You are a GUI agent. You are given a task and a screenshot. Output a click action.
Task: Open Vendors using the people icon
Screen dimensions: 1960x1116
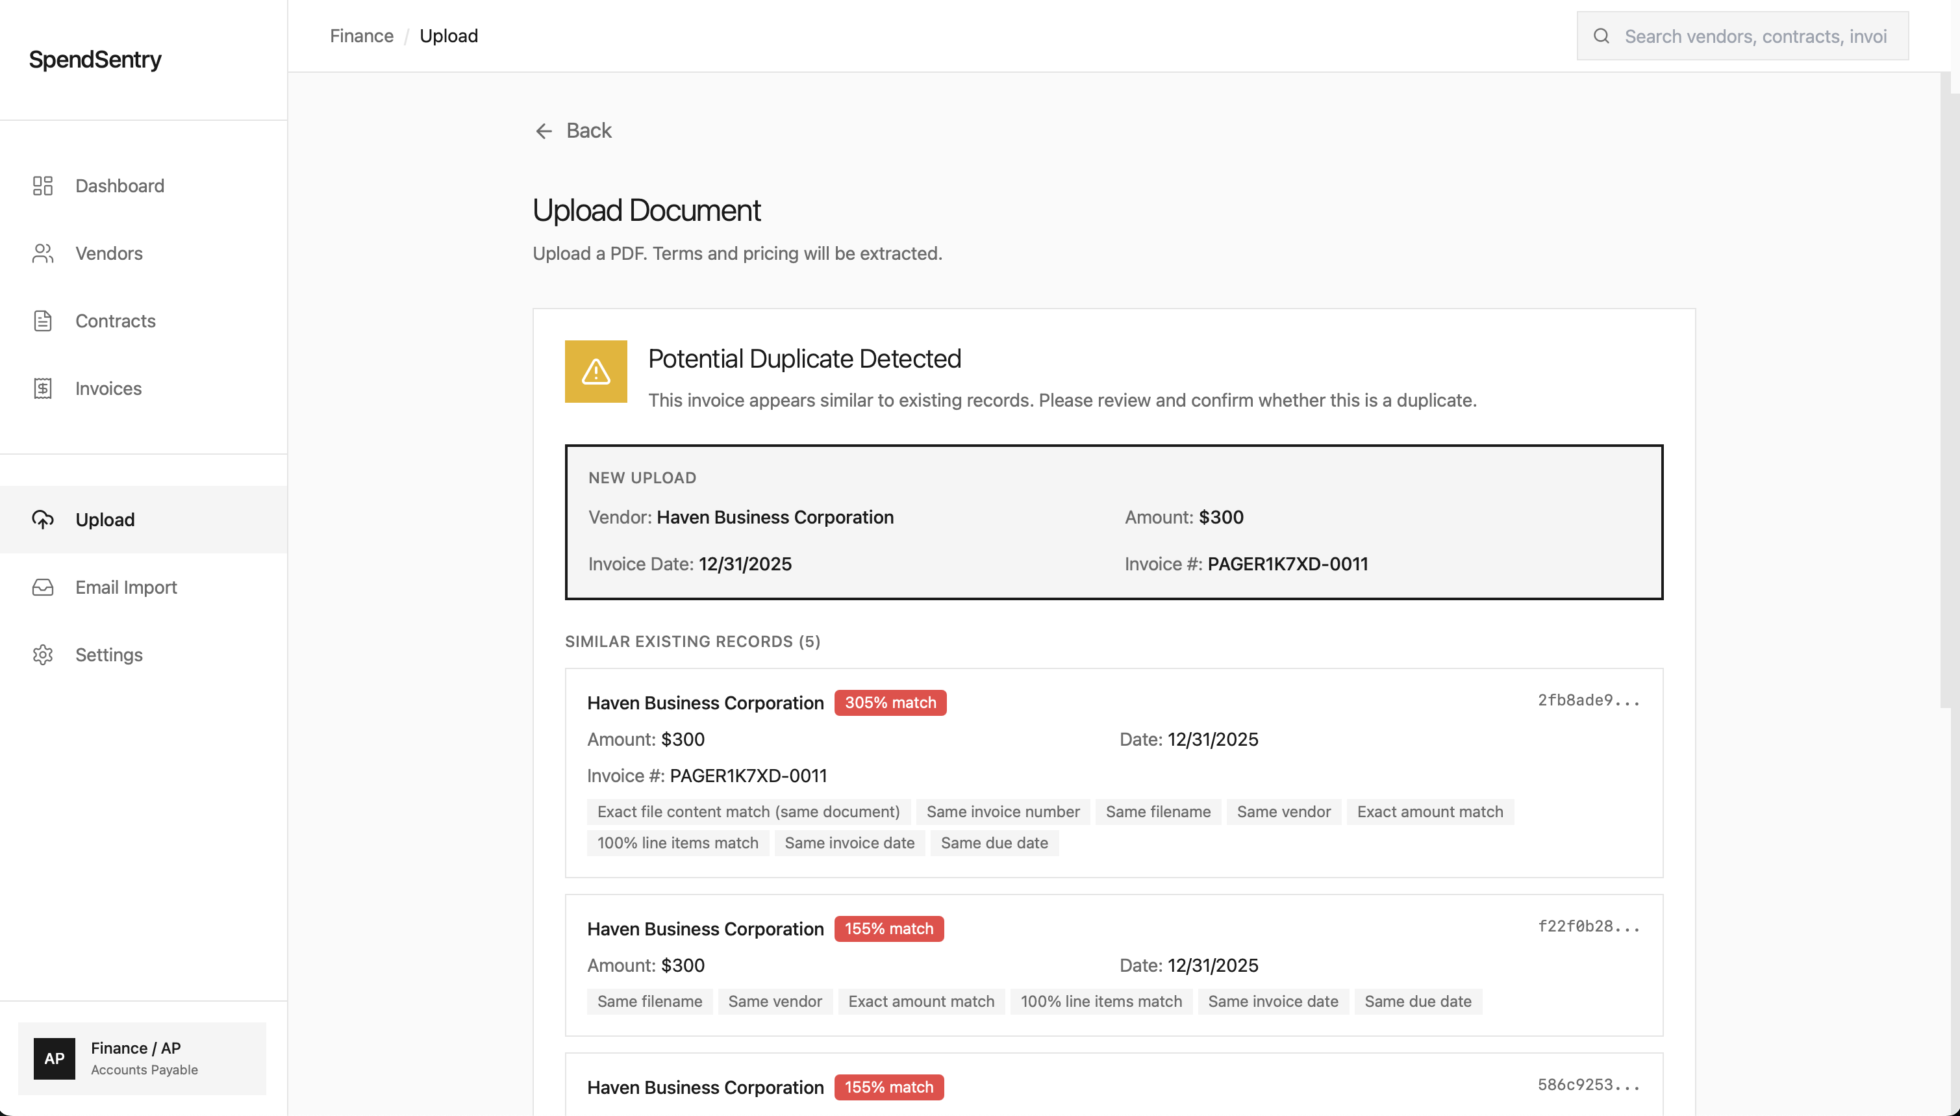click(42, 253)
